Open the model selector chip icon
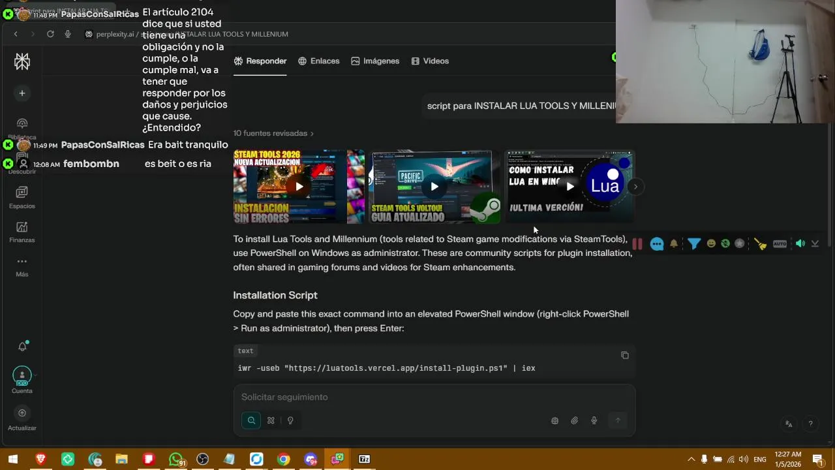The image size is (835, 470). click(554, 421)
